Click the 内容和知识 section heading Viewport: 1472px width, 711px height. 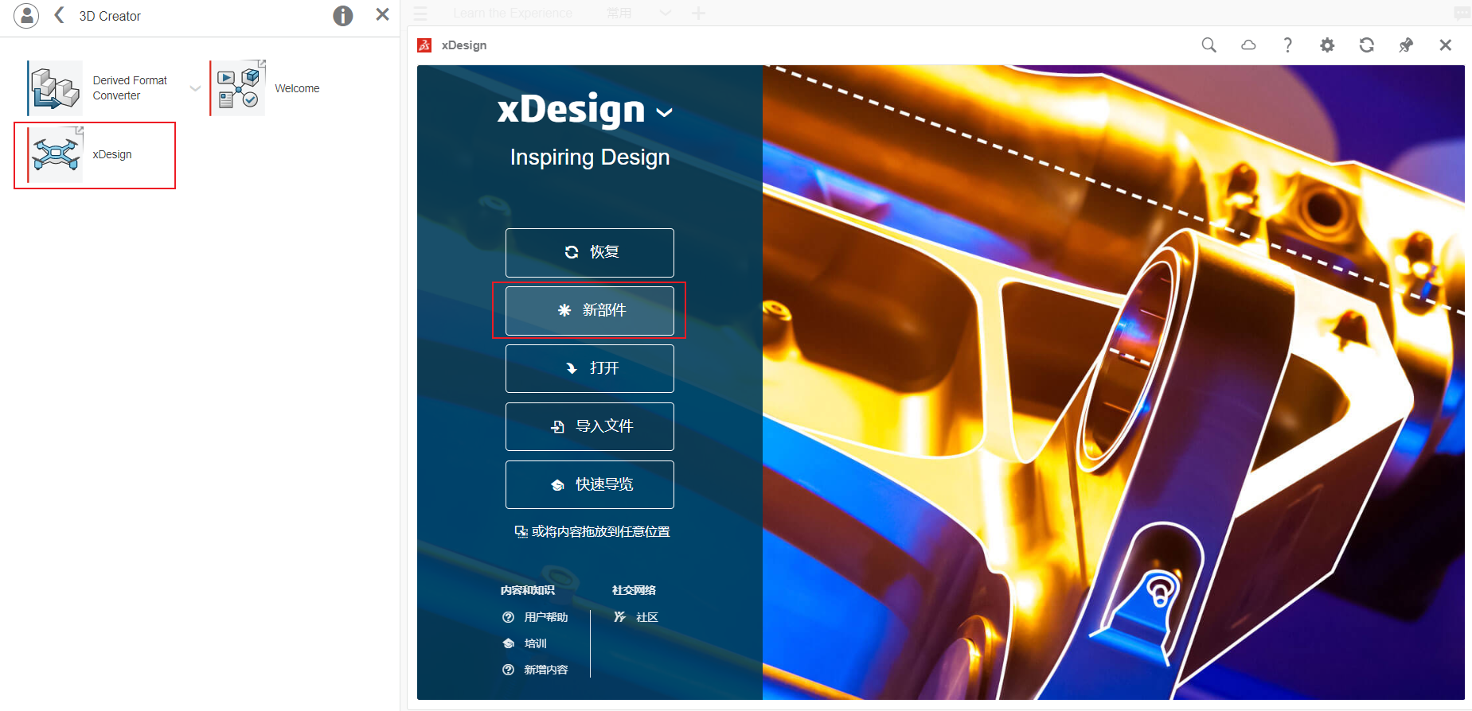point(528,590)
